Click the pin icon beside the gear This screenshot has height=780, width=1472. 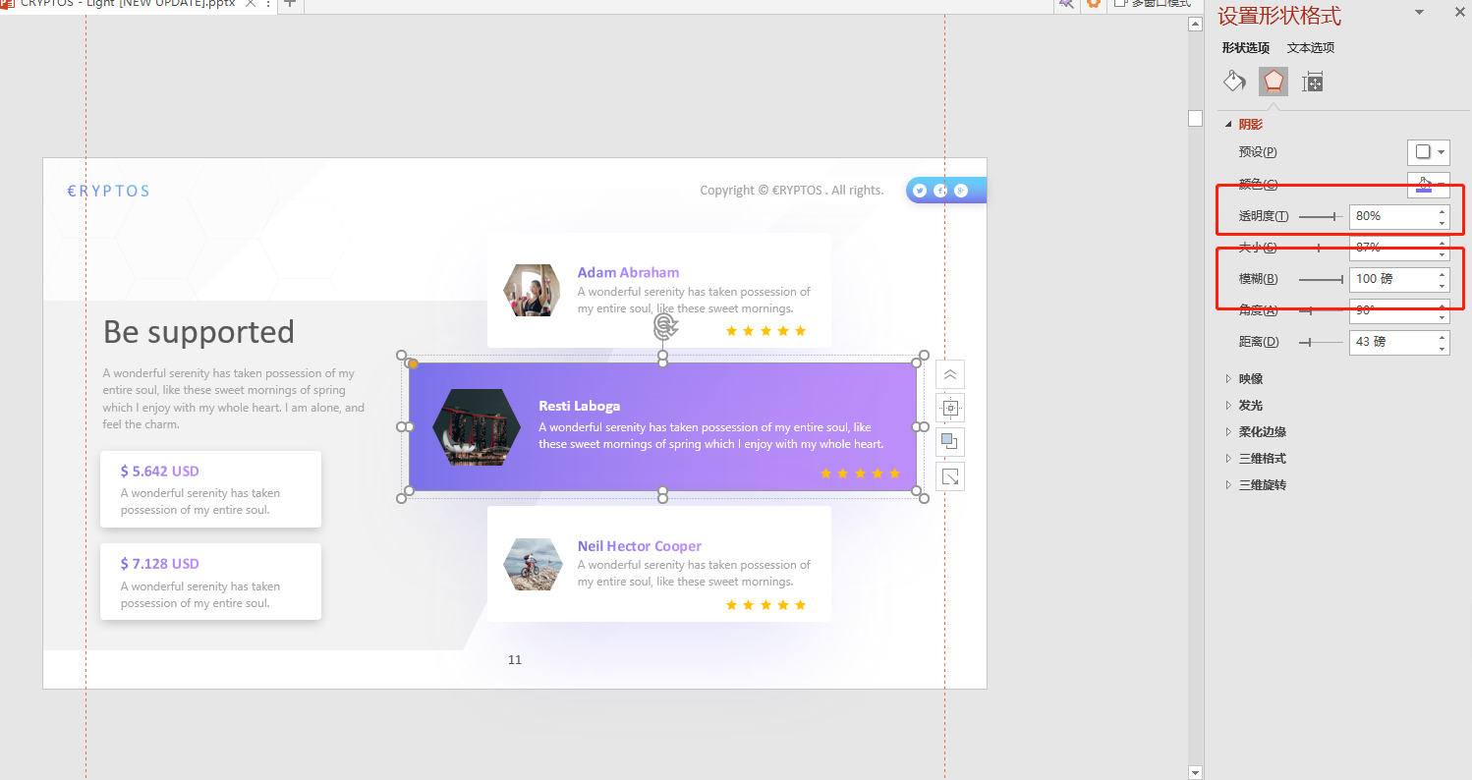tap(1066, 4)
